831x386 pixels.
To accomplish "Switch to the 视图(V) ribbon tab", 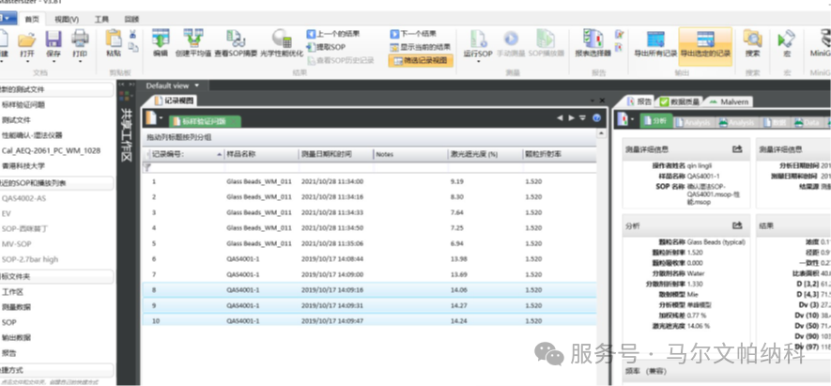I will (67, 19).
